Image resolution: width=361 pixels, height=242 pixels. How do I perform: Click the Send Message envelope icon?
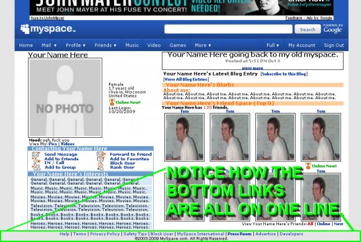(36, 155)
